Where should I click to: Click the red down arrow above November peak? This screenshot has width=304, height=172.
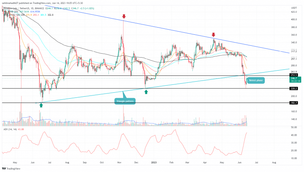click(124, 17)
